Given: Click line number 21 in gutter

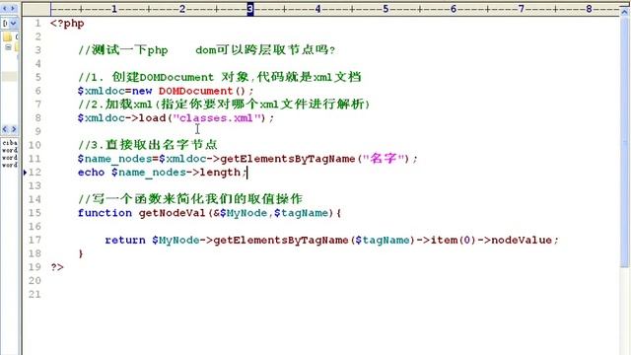Looking at the screenshot, I should coord(35,294).
